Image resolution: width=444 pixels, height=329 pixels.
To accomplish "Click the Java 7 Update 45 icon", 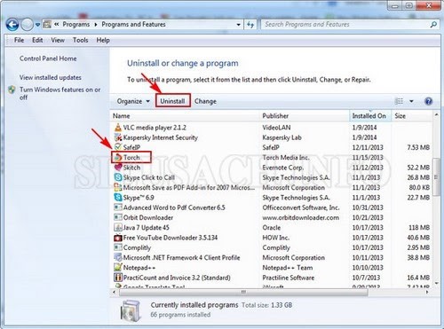I will coord(118,227).
